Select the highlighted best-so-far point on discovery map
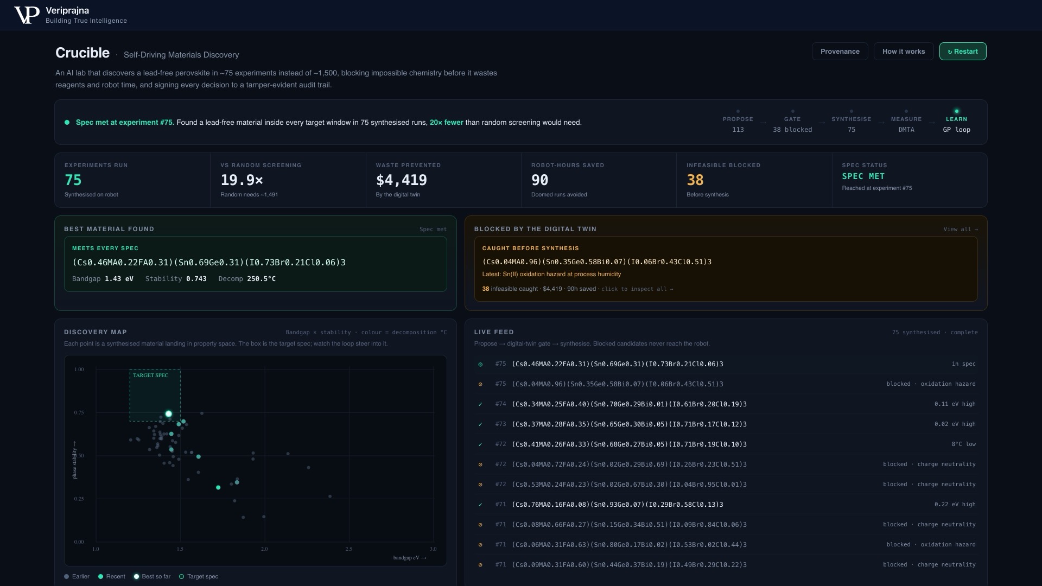The image size is (1042, 586). (169, 414)
